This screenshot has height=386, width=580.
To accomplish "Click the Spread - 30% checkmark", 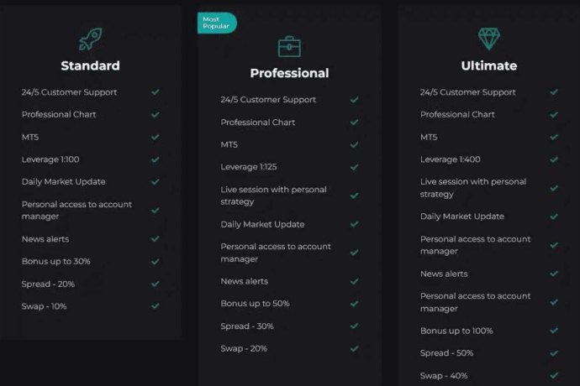I will [x=355, y=326].
